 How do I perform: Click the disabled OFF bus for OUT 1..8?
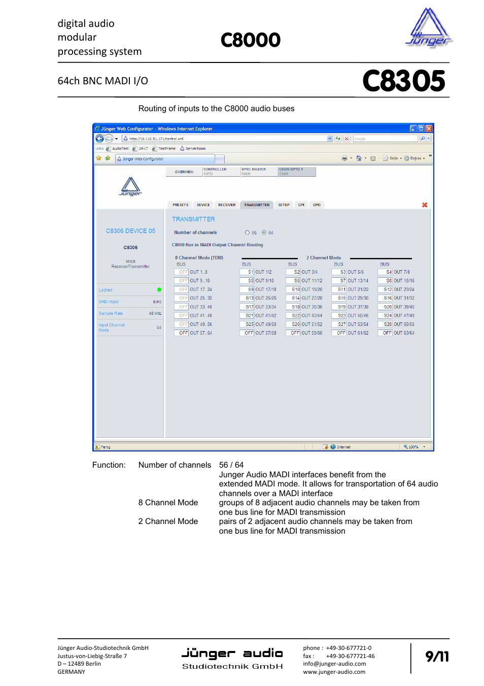coord(181,272)
